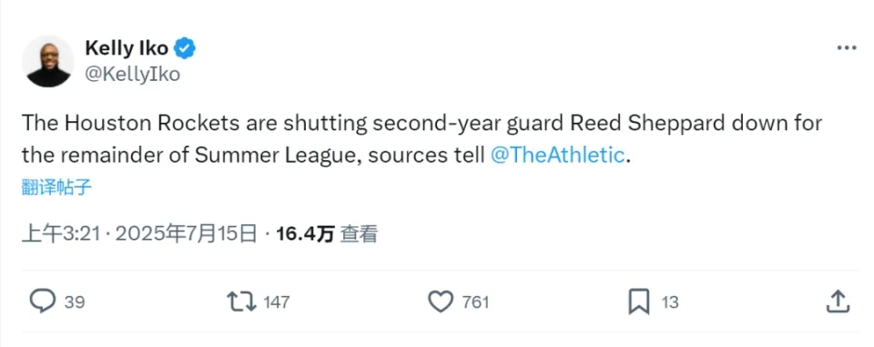Viewport: 874px width, 347px height.
Task: Click the reply speech bubble icon
Action: [43, 301]
